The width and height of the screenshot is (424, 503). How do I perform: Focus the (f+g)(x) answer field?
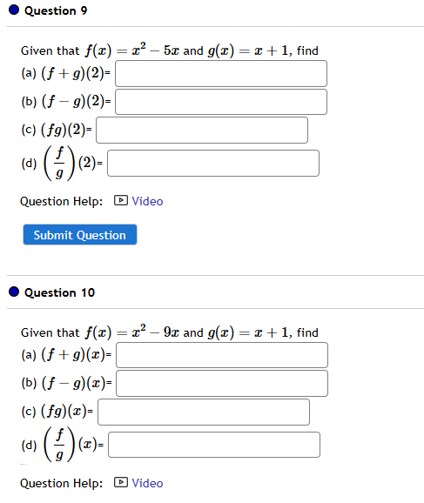pyautogui.click(x=222, y=355)
